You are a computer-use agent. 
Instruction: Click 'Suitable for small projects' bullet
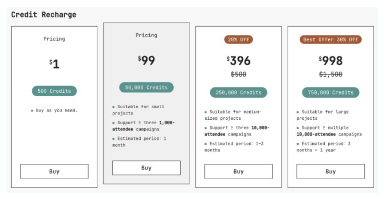[138, 110]
